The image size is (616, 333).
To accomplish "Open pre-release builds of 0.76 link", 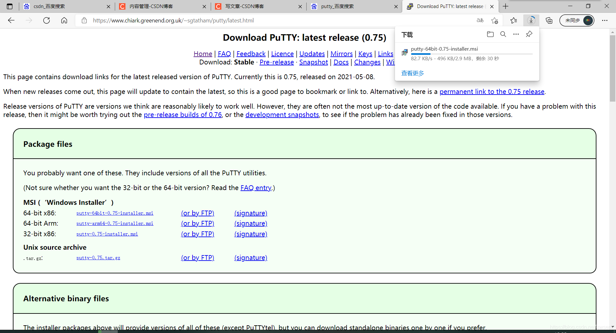I will [183, 115].
